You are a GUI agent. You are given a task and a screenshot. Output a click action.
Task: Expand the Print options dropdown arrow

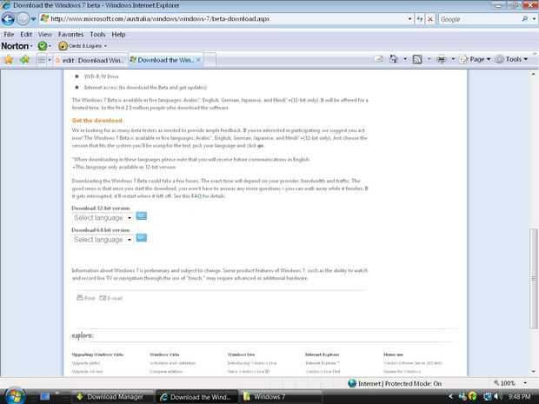[453, 59]
